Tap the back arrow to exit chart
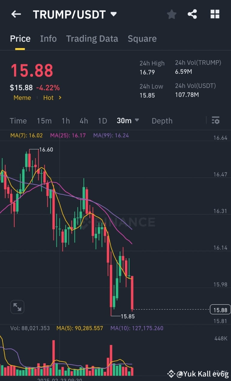Viewport: 231px width, 381px height. click(x=16, y=14)
